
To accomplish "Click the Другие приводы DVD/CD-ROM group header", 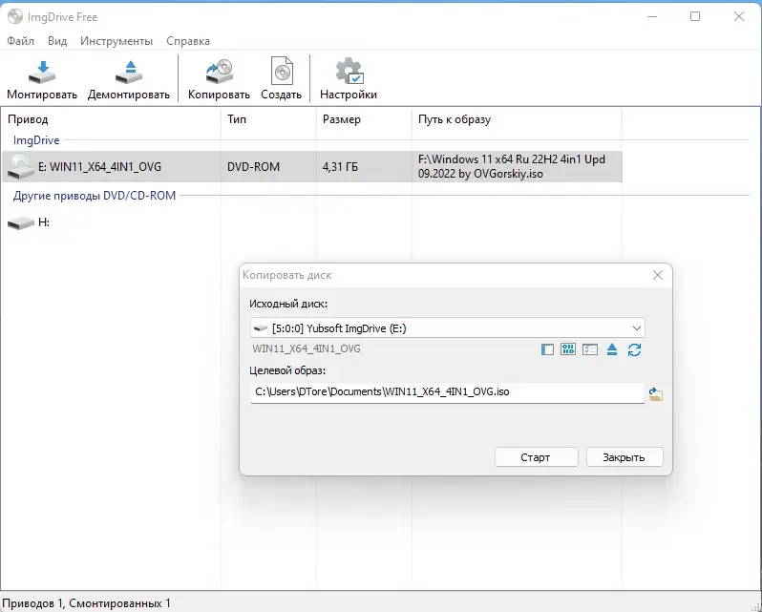I will pyautogui.click(x=95, y=196).
